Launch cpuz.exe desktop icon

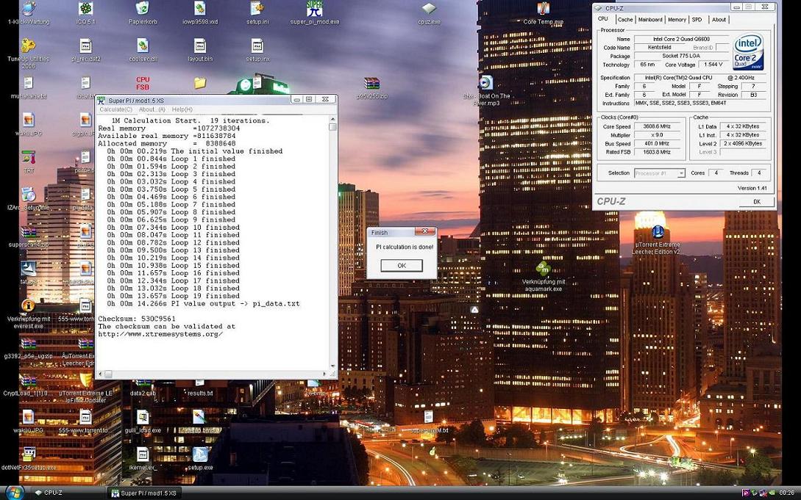429,13
